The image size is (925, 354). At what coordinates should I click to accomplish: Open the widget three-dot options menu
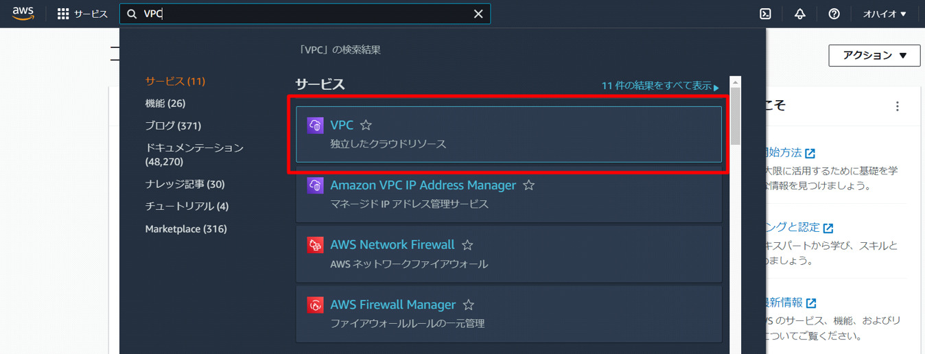[x=897, y=106]
